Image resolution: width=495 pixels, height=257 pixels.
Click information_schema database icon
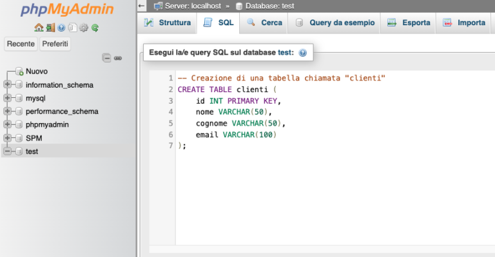coord(19,84)
